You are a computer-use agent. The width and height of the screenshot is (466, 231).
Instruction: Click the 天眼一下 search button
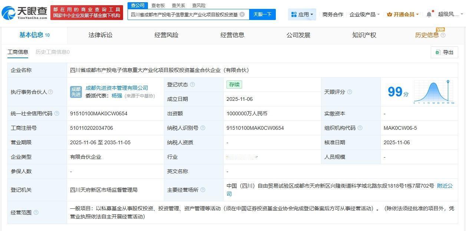click(262, 14)
